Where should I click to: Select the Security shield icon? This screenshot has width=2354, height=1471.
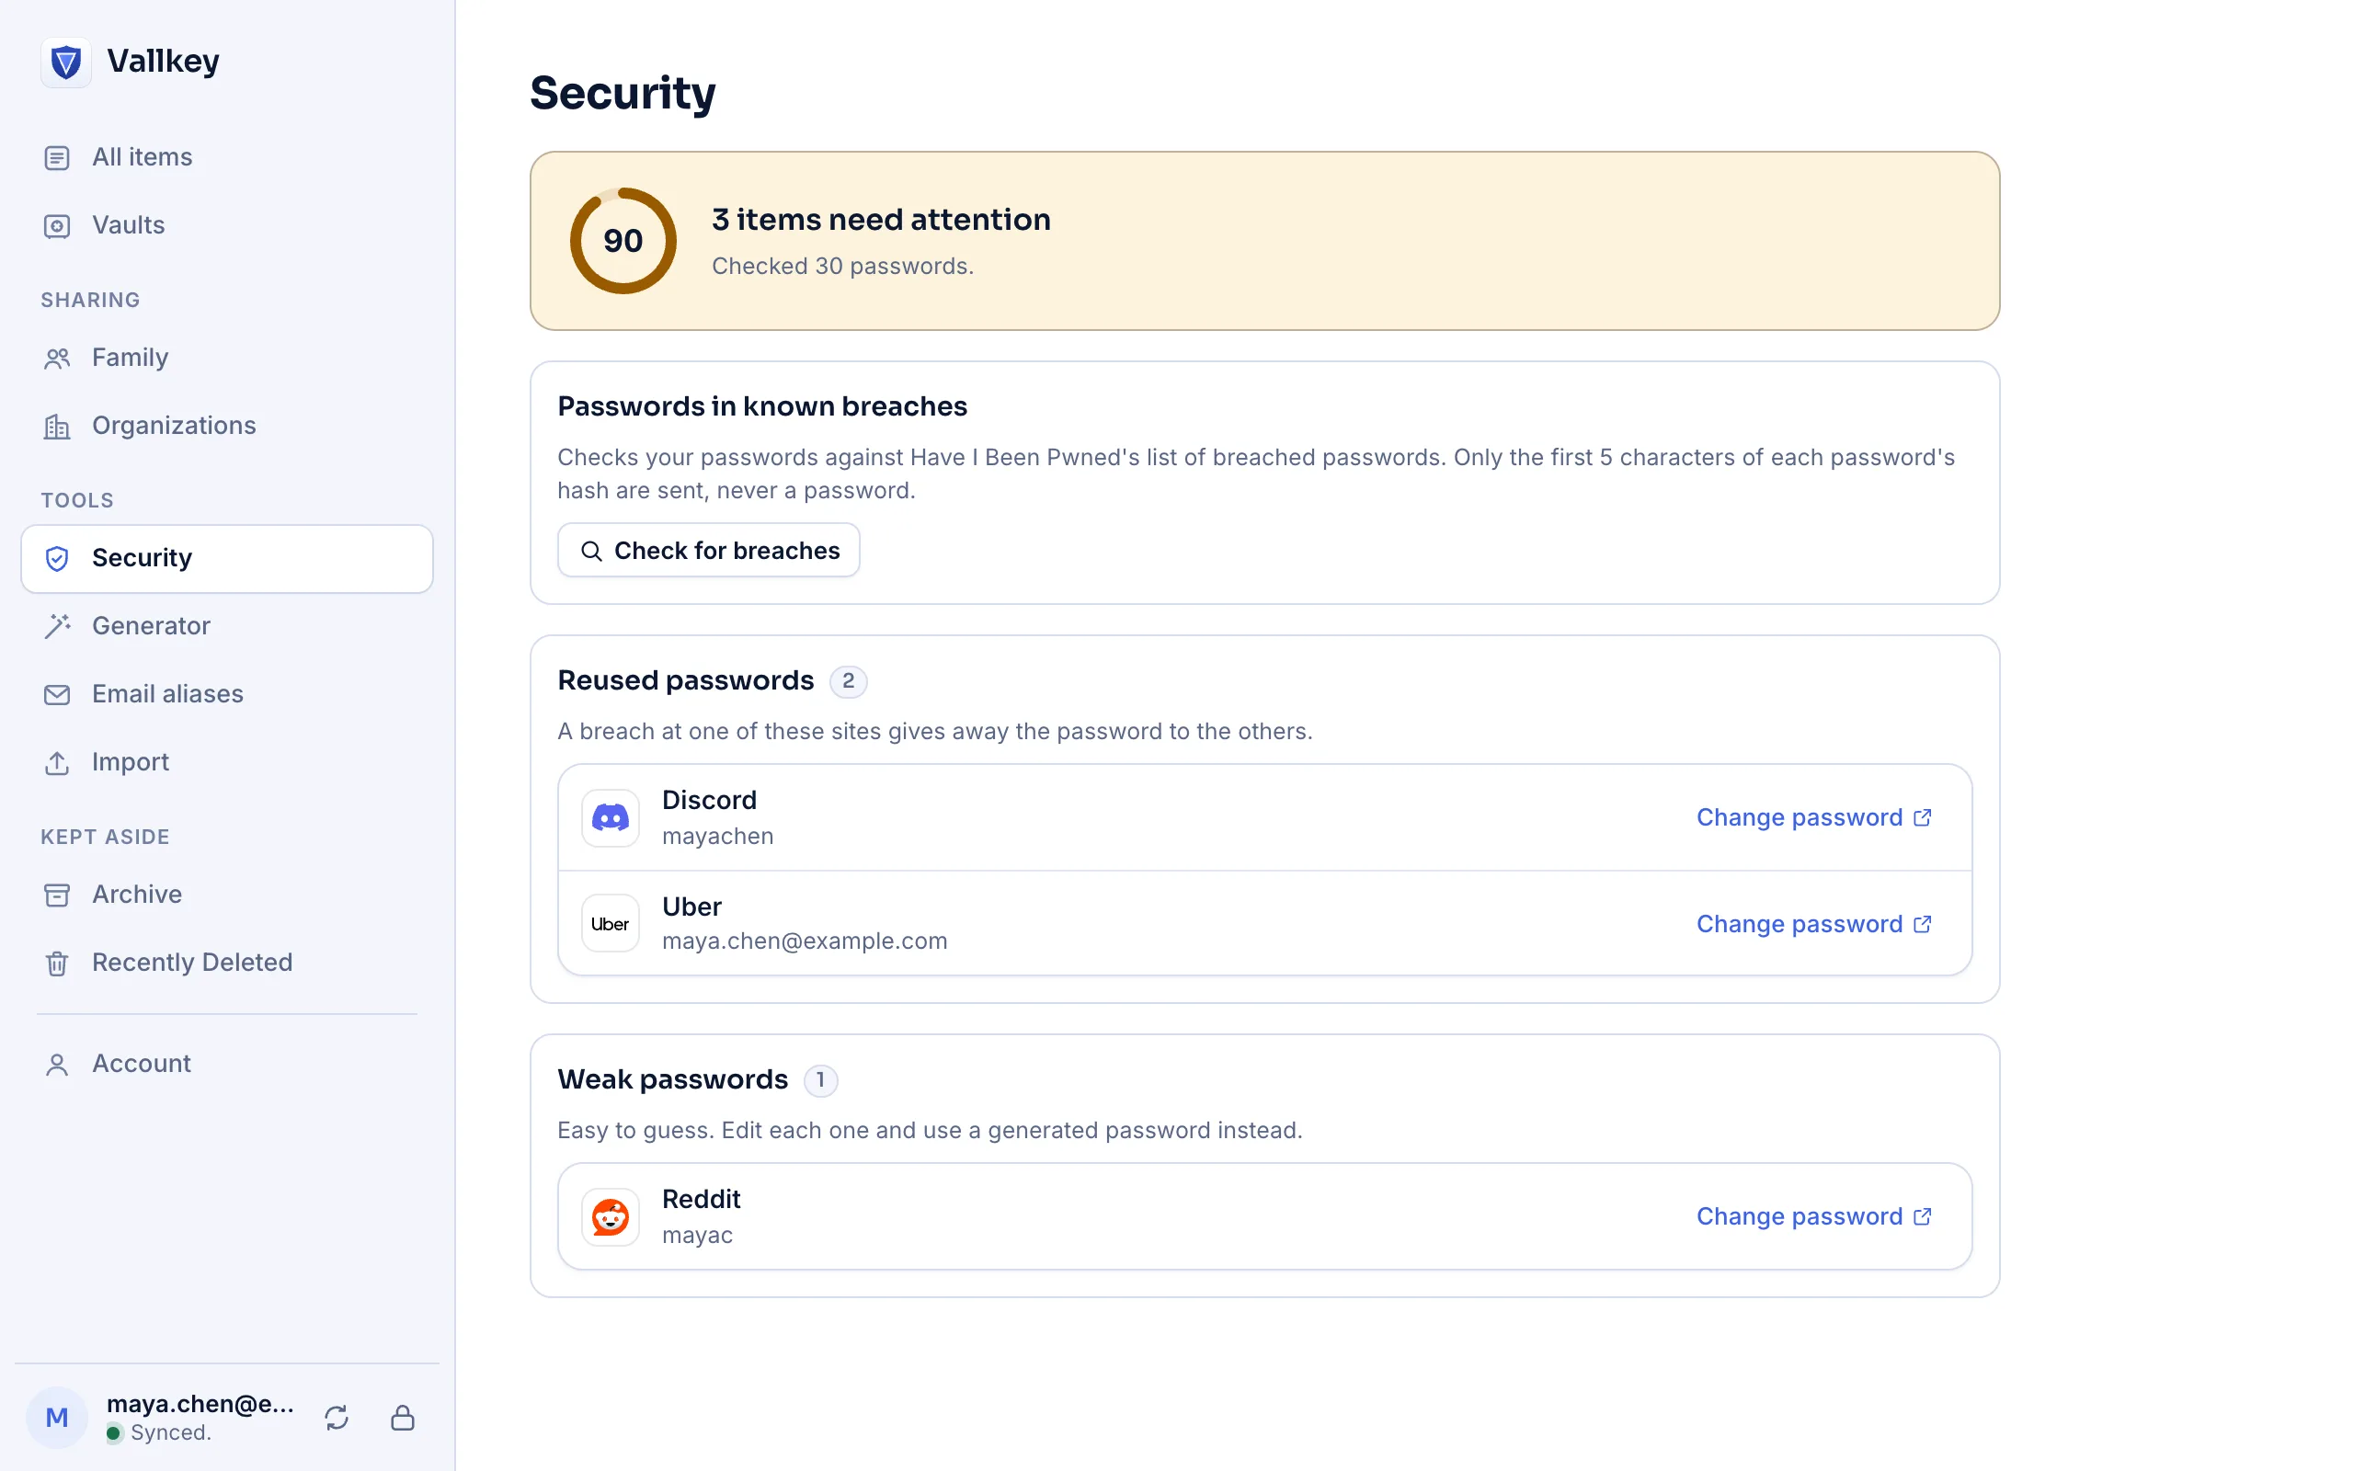click(57, 558)
